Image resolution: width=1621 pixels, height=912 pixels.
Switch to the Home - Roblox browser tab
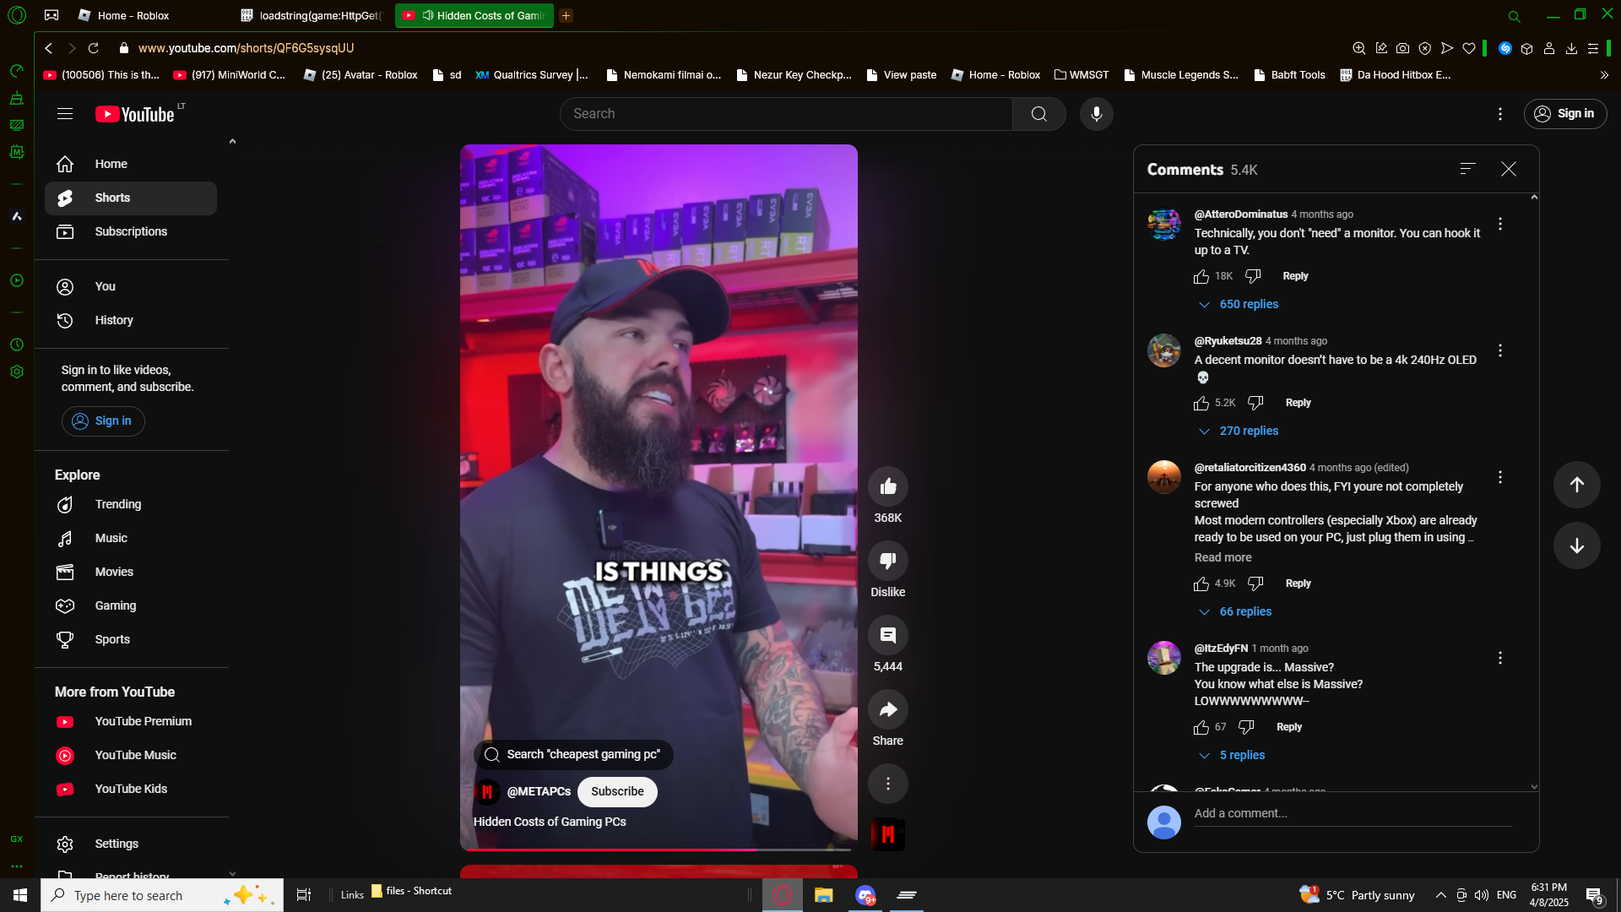point(133,15)
